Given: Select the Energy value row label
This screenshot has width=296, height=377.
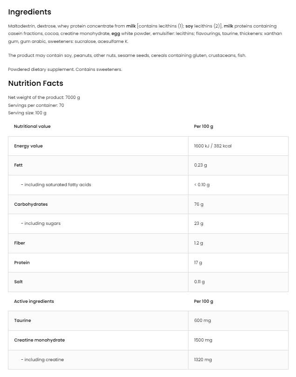Looking at the screenshot, I should point(28,146).
